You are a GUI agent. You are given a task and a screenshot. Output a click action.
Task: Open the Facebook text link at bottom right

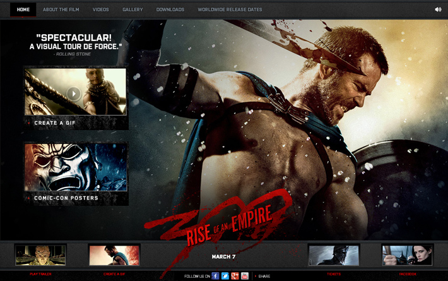408,274
